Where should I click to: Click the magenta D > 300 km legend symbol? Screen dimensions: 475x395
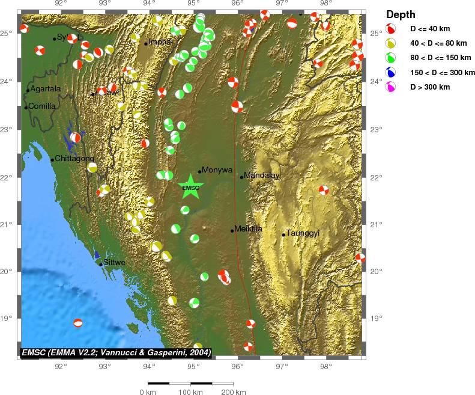coord(390,87)
